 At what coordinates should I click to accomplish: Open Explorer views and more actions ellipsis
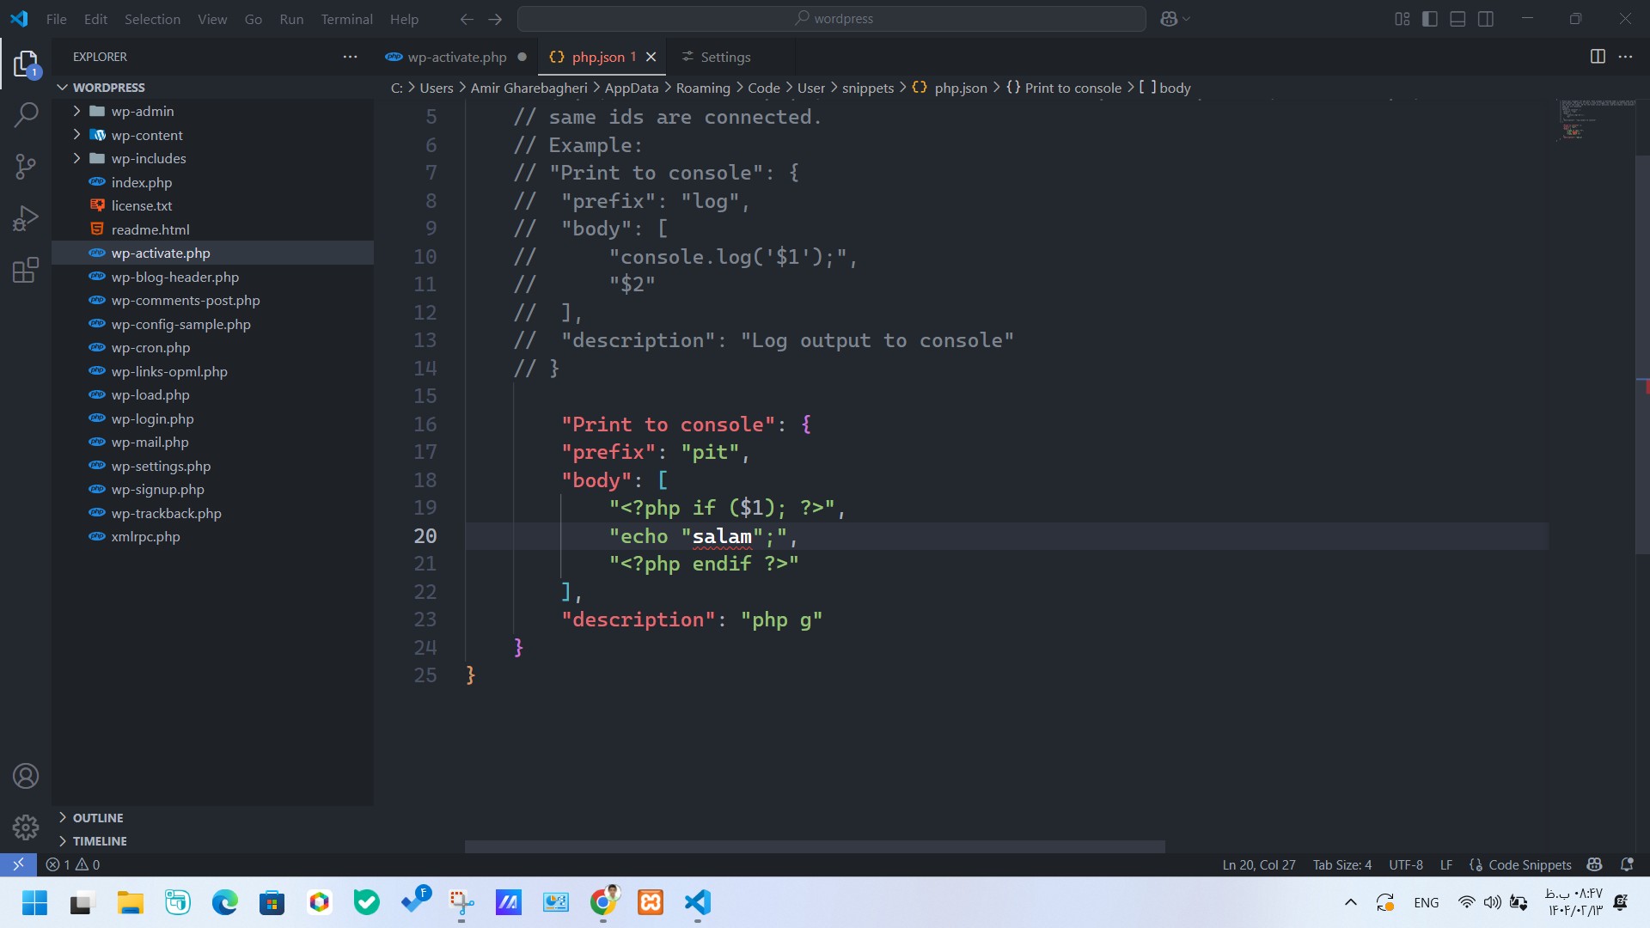point(350,57)
